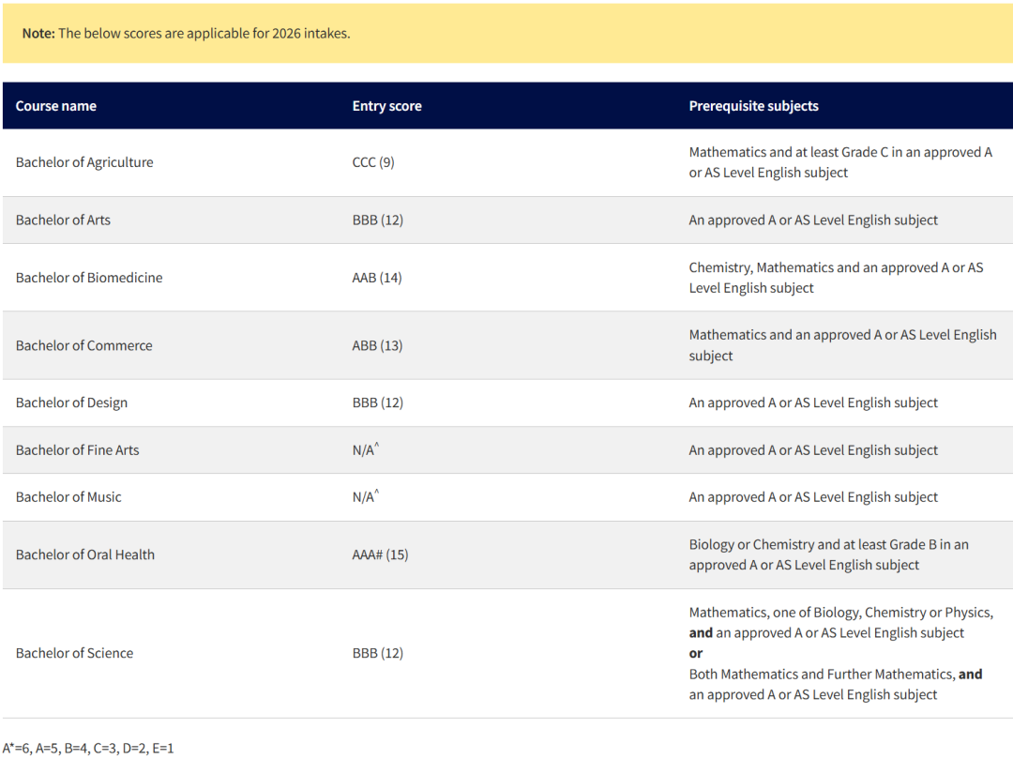Image resolution: width=1013 pixels, height=759 pixels.
Task: Click the AAB (14) entry score
Action: pos(377,278)
